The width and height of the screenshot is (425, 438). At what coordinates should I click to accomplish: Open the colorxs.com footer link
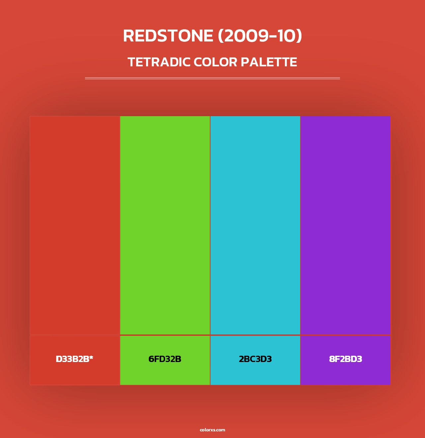tap(212, 430)
